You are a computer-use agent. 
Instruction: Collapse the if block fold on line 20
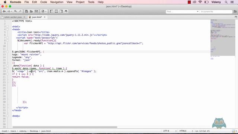pos(7,74)
